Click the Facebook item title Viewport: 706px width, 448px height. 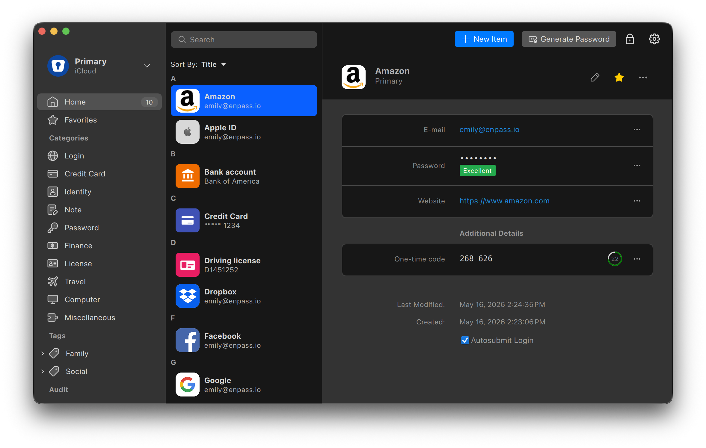point(222,336)
